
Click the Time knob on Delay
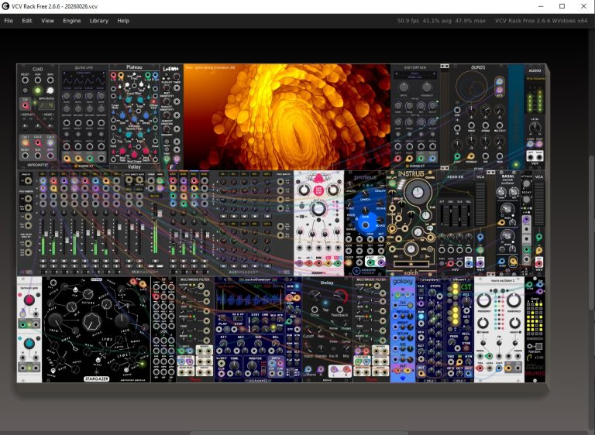coord(315,296)
